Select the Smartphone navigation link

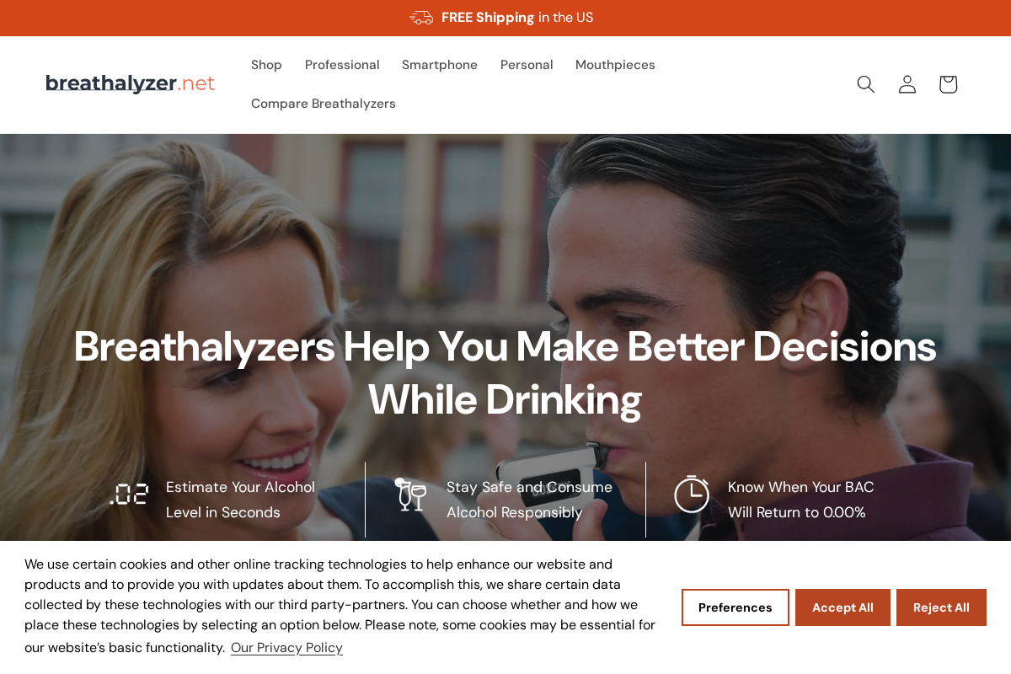click(440, 65)
